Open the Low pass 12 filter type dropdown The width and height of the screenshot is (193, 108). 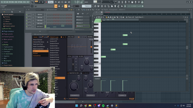[x=75, y=95]
